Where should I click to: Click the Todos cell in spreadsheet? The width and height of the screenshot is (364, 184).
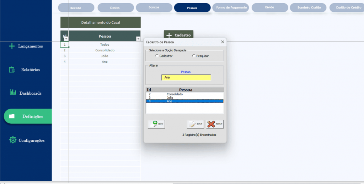tap(105, 44)
